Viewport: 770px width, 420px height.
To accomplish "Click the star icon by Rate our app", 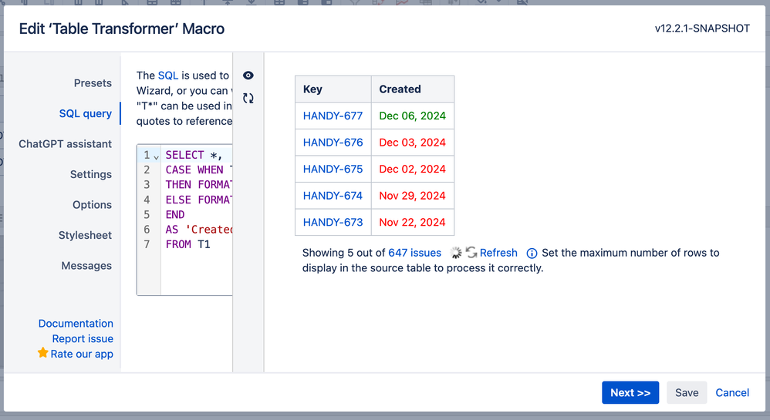I will tap(42, 353).
